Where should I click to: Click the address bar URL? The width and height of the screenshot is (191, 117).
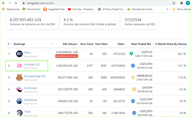[40, 3]
